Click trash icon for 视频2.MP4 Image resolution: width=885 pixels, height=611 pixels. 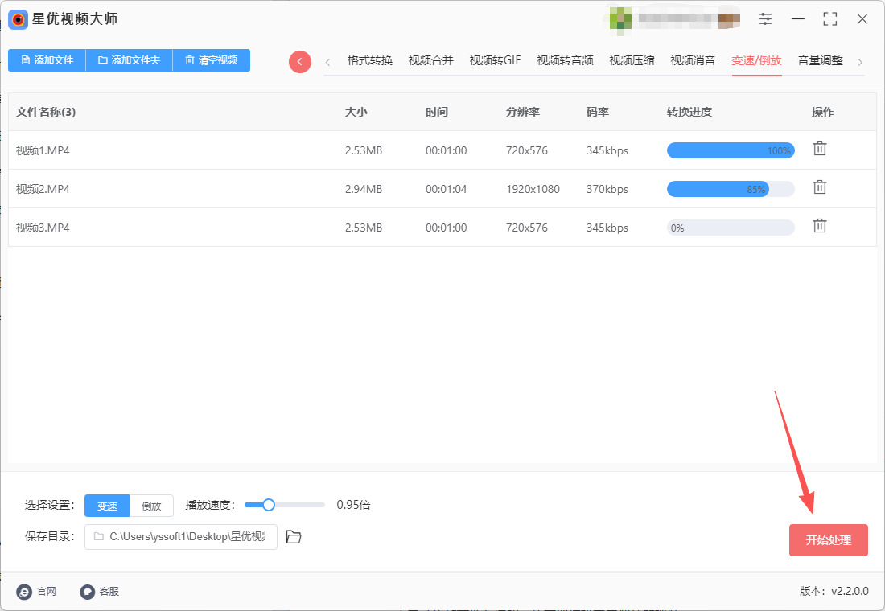coord(819,187)
